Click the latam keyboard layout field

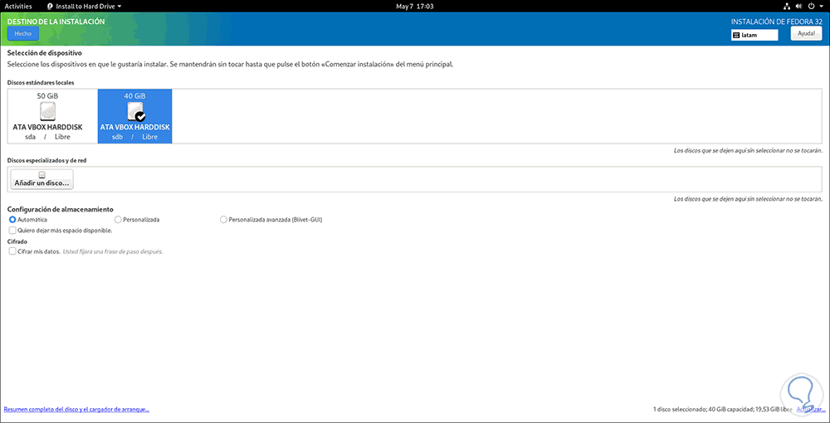pyautogui.click(x=754, y=35)
